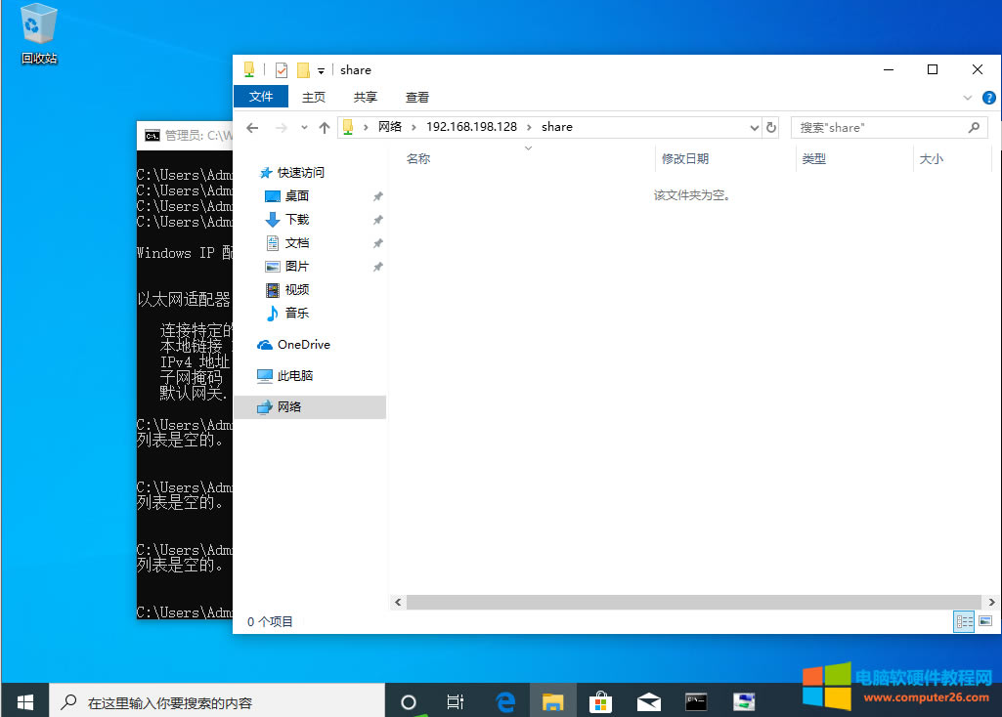Open Microsoft Edge from taskbar

point(505,701)
